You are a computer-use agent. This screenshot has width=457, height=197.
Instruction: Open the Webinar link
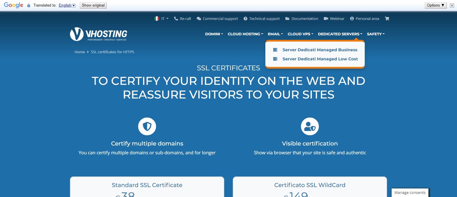click(337, 19)
